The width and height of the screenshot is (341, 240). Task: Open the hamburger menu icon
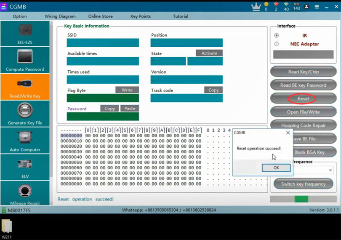317,7
